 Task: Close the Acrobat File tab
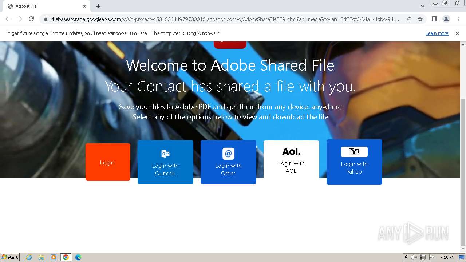[x=84, y=6]
